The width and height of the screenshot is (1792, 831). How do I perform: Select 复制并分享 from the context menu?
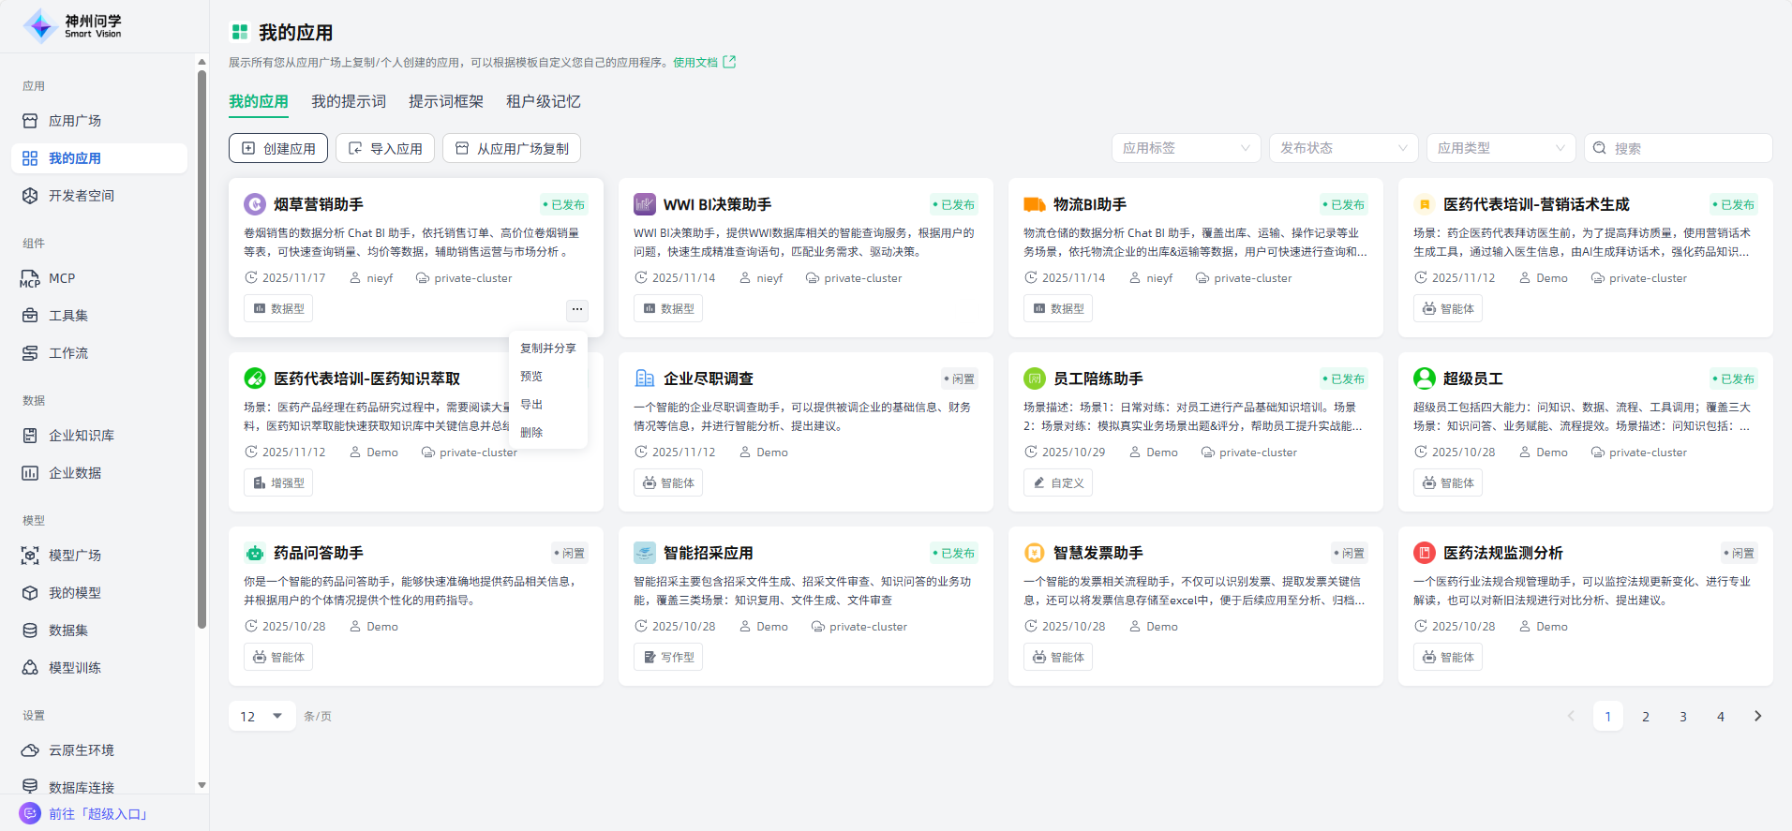point(548,348)
